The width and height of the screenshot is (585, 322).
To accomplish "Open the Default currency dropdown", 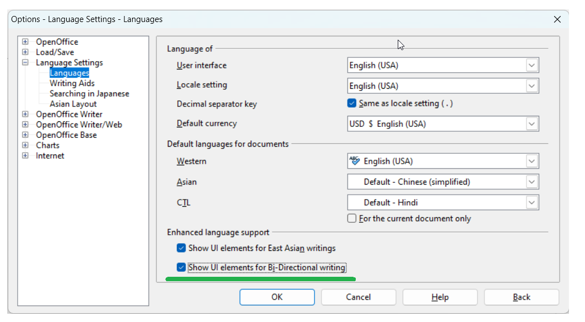I will pyautogui.click(x=531, y=124).
